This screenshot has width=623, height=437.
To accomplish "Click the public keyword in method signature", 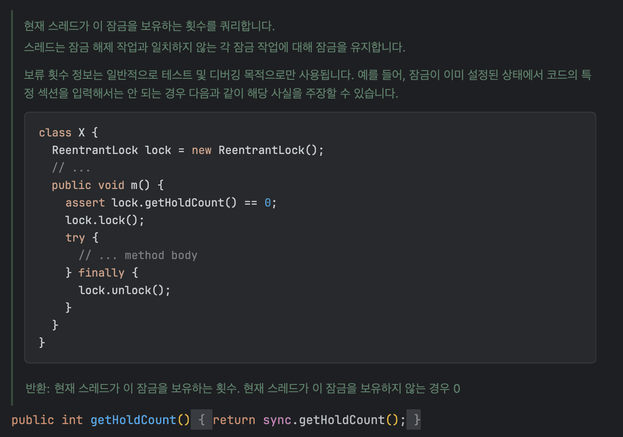I will (33, 420).
